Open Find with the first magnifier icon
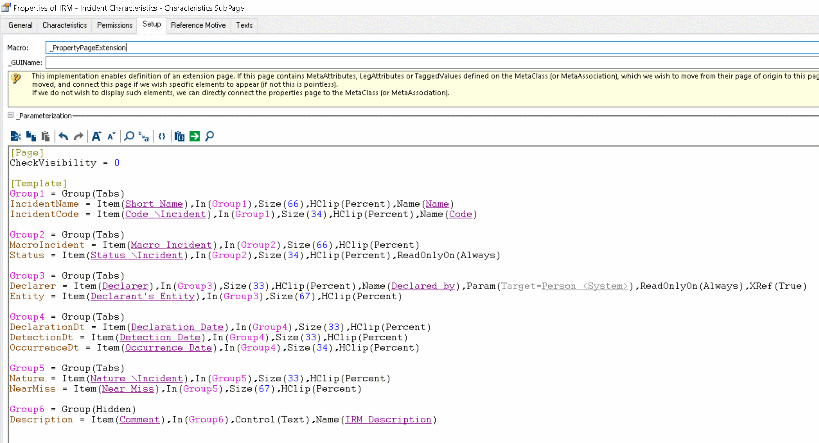The height and width of the screenshot is (443, 819). pyautogui.click(x=129, y=136)
